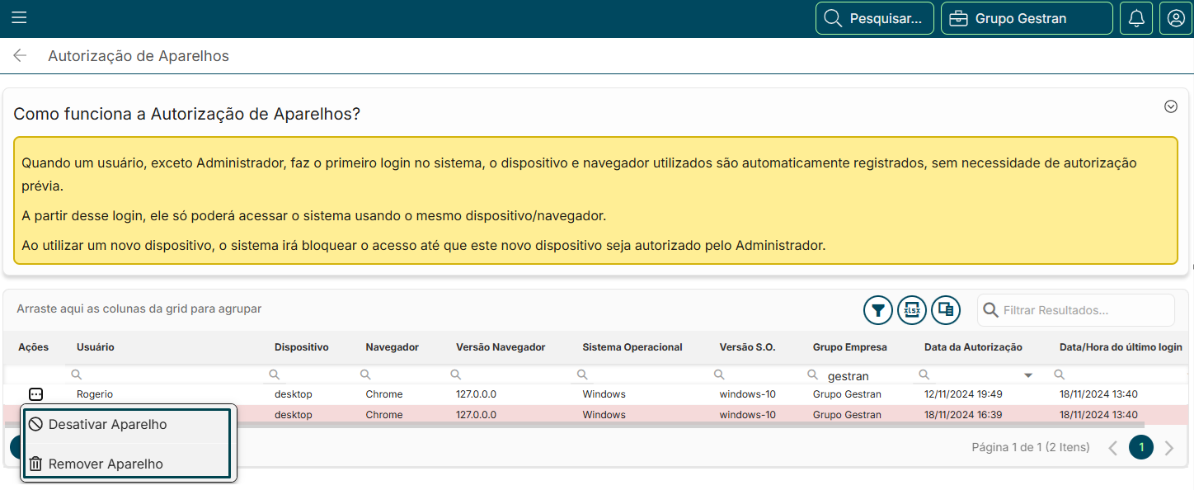Click the next page arrow
The height and width of the screenshot is (490, 1194).
click(1168, 448)
